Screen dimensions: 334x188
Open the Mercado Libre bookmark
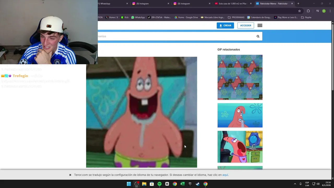pos(213,17)
